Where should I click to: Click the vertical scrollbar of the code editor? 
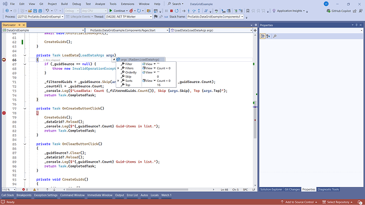tap(255, 110)
